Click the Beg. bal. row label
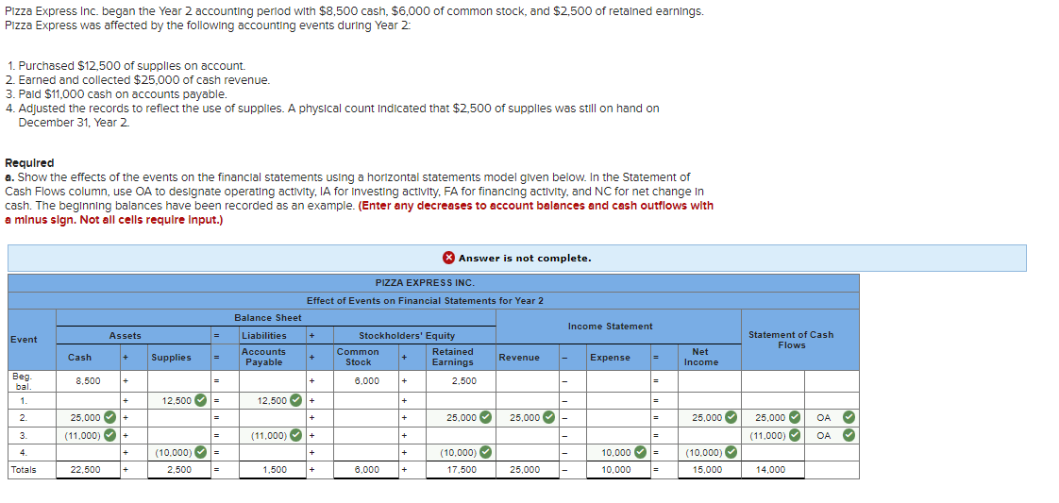 pyautogui.click(x=22, y=381)
